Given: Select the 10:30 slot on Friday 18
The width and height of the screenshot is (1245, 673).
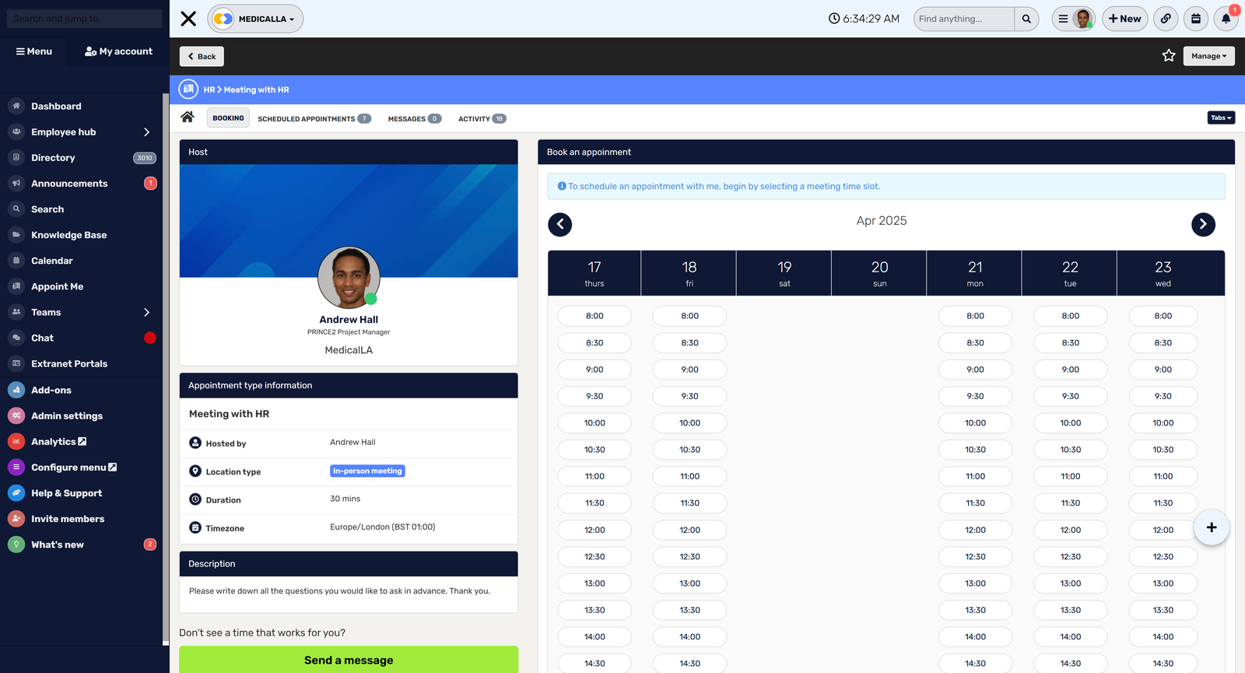Looking at the screenshot, I should click(x=689, y=450).
